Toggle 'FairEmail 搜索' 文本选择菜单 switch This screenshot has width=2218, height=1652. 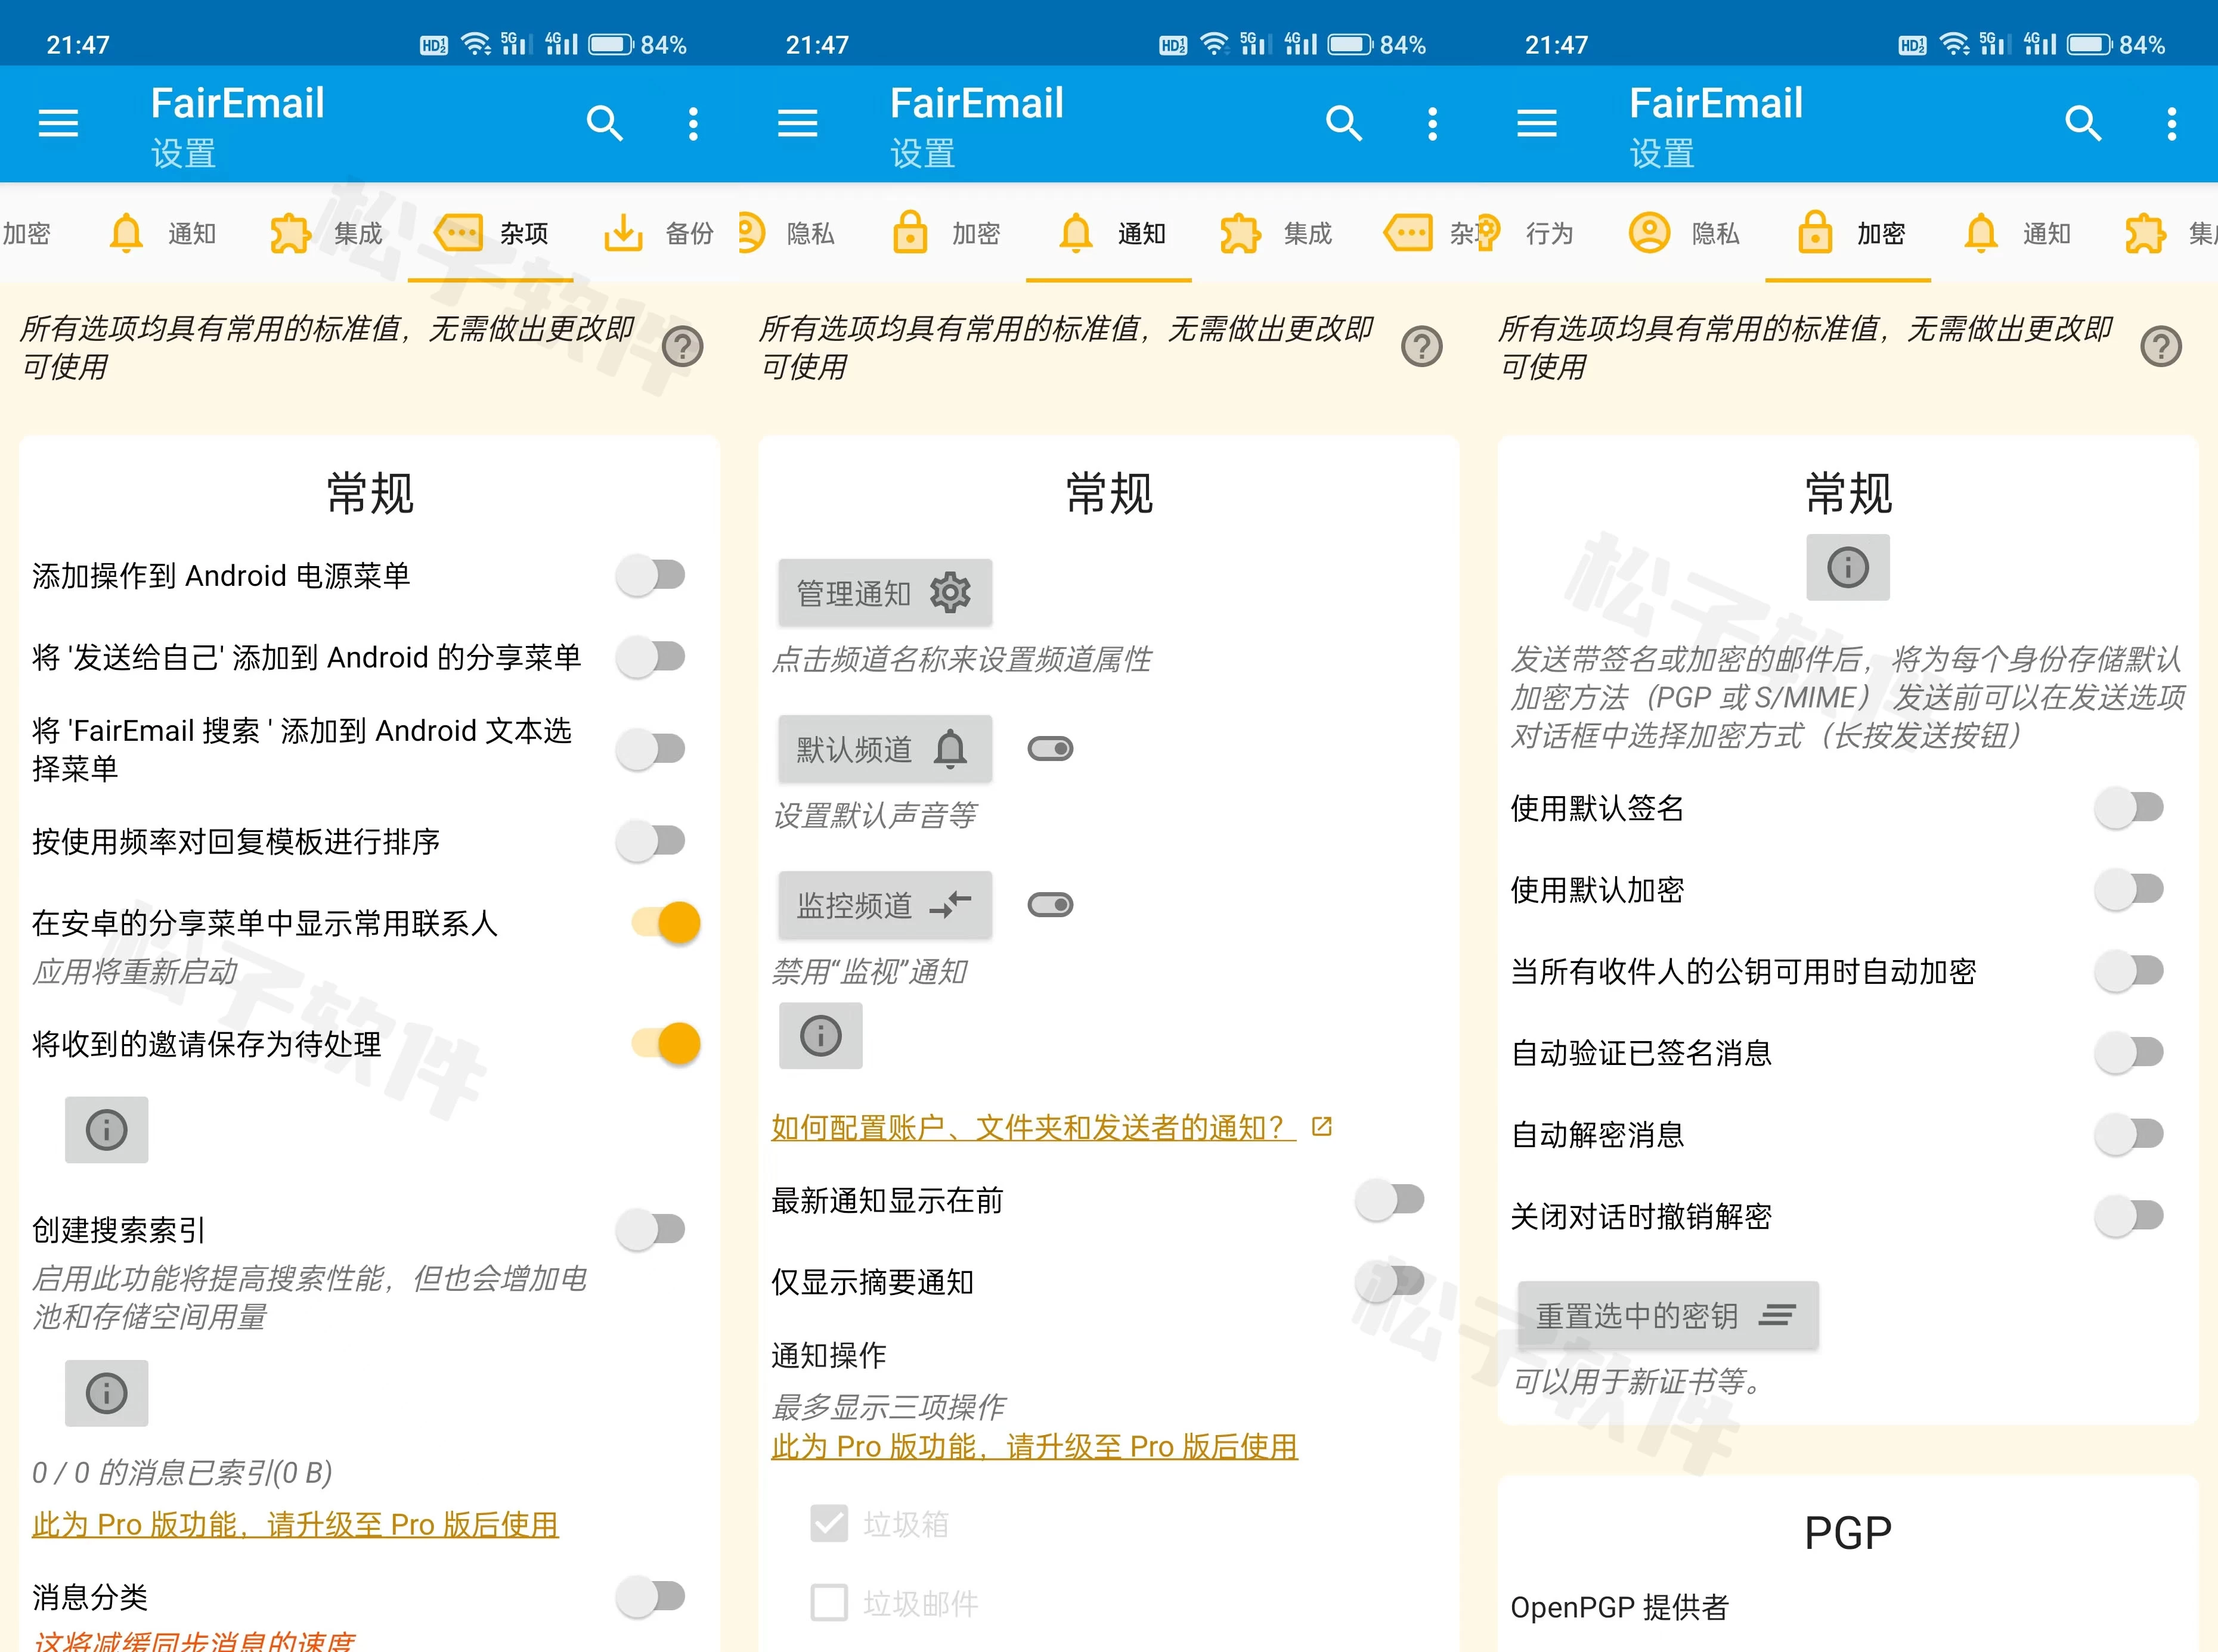651,749
